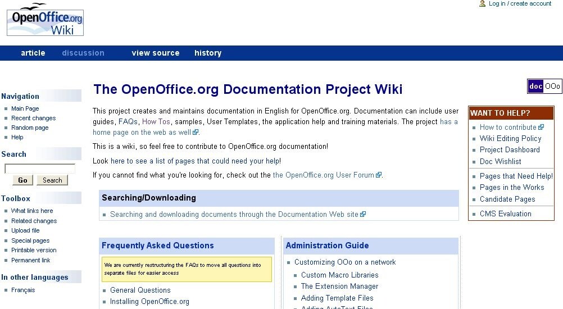
Task: Click the Administration Guide heading
Action: [x=327, y=246]
